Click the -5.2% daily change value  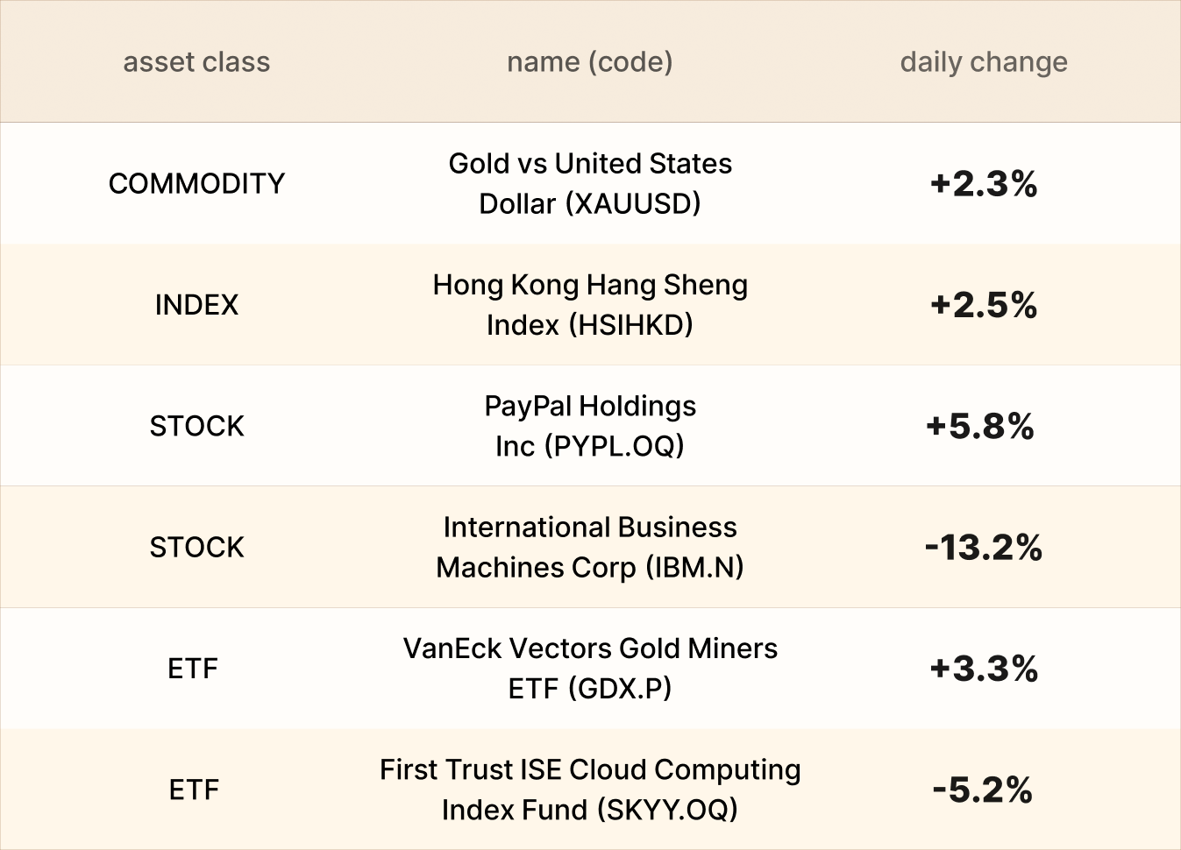click(982, 790)
